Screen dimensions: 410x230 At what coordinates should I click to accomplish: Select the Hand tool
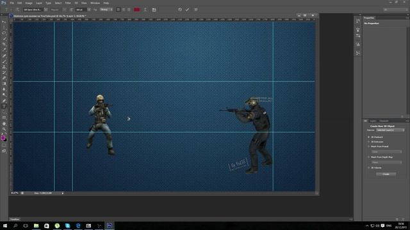tap(4, 123)
